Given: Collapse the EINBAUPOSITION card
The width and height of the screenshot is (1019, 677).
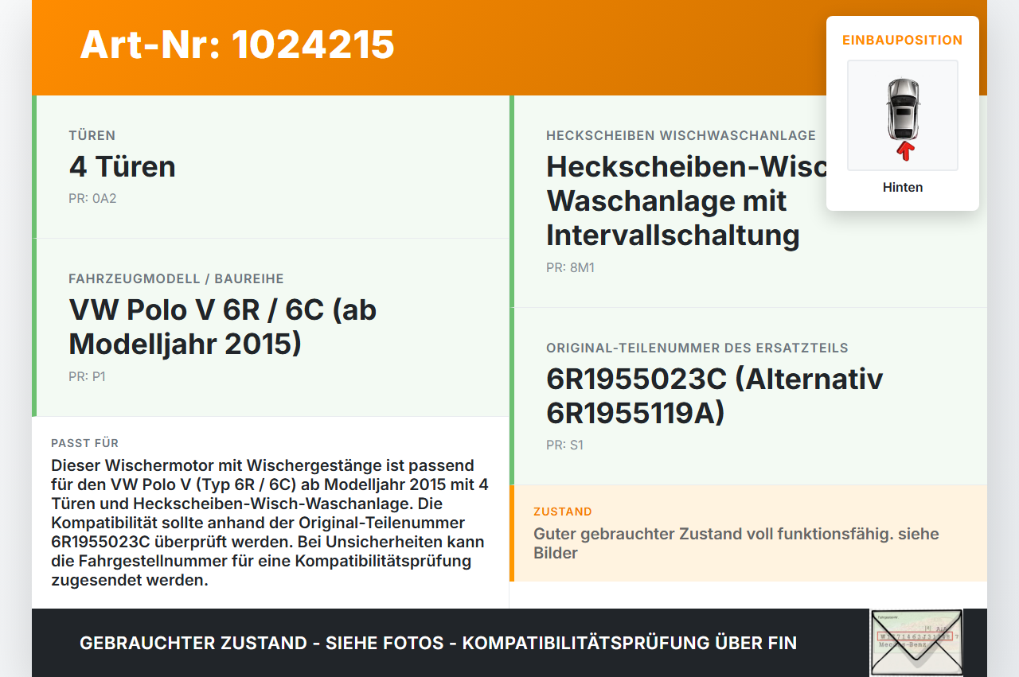Looking at the screenshot, I should click(x=903, y=40).
